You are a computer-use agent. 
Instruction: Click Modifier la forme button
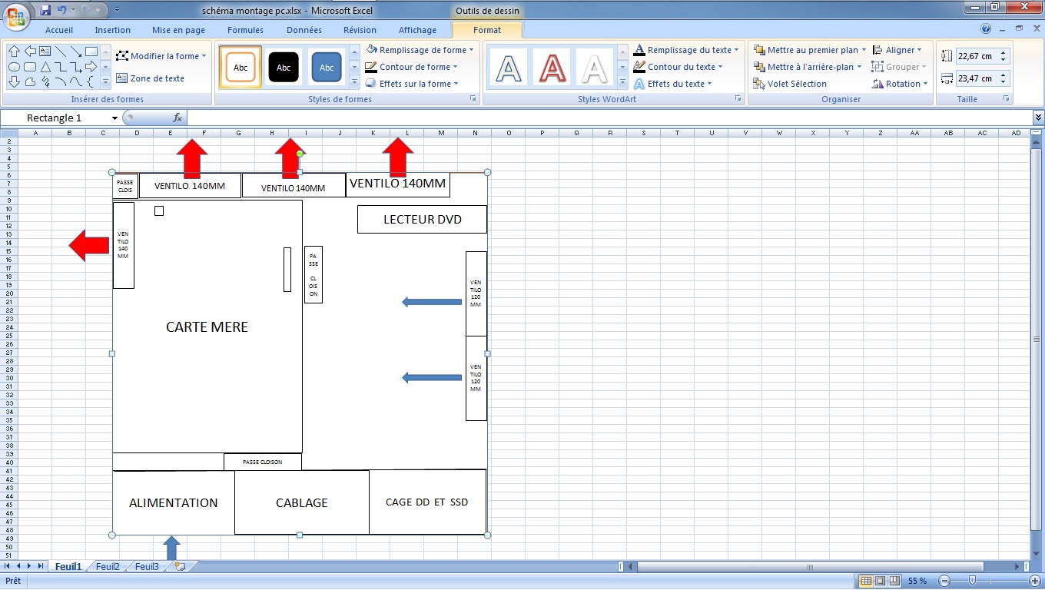click(161, 56)
